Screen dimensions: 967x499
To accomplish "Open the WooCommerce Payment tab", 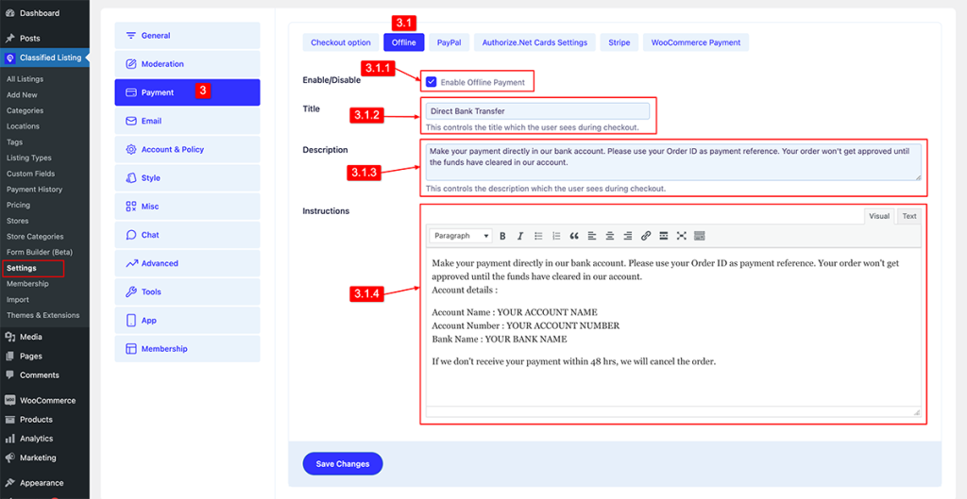I will [x=696, y=42].
